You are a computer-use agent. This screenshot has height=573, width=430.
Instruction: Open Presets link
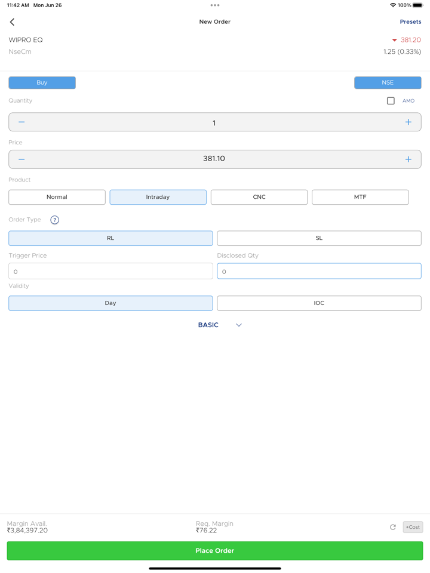coord(410,22)
